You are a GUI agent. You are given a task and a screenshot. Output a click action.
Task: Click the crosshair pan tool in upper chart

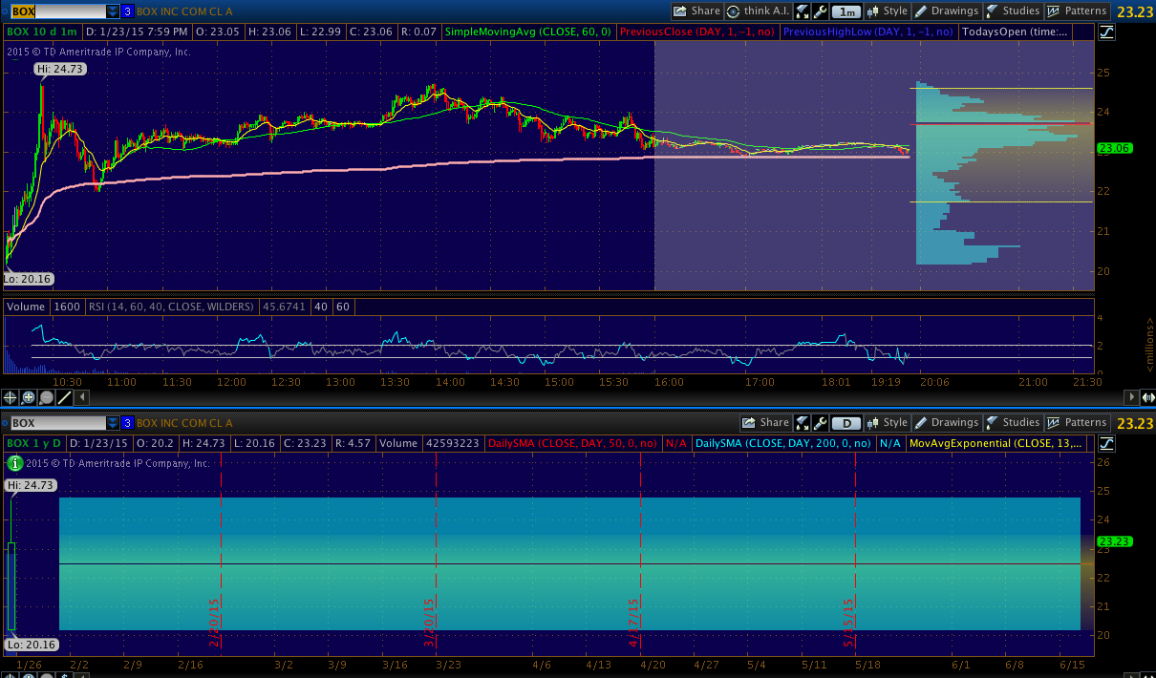pos(10,397)
